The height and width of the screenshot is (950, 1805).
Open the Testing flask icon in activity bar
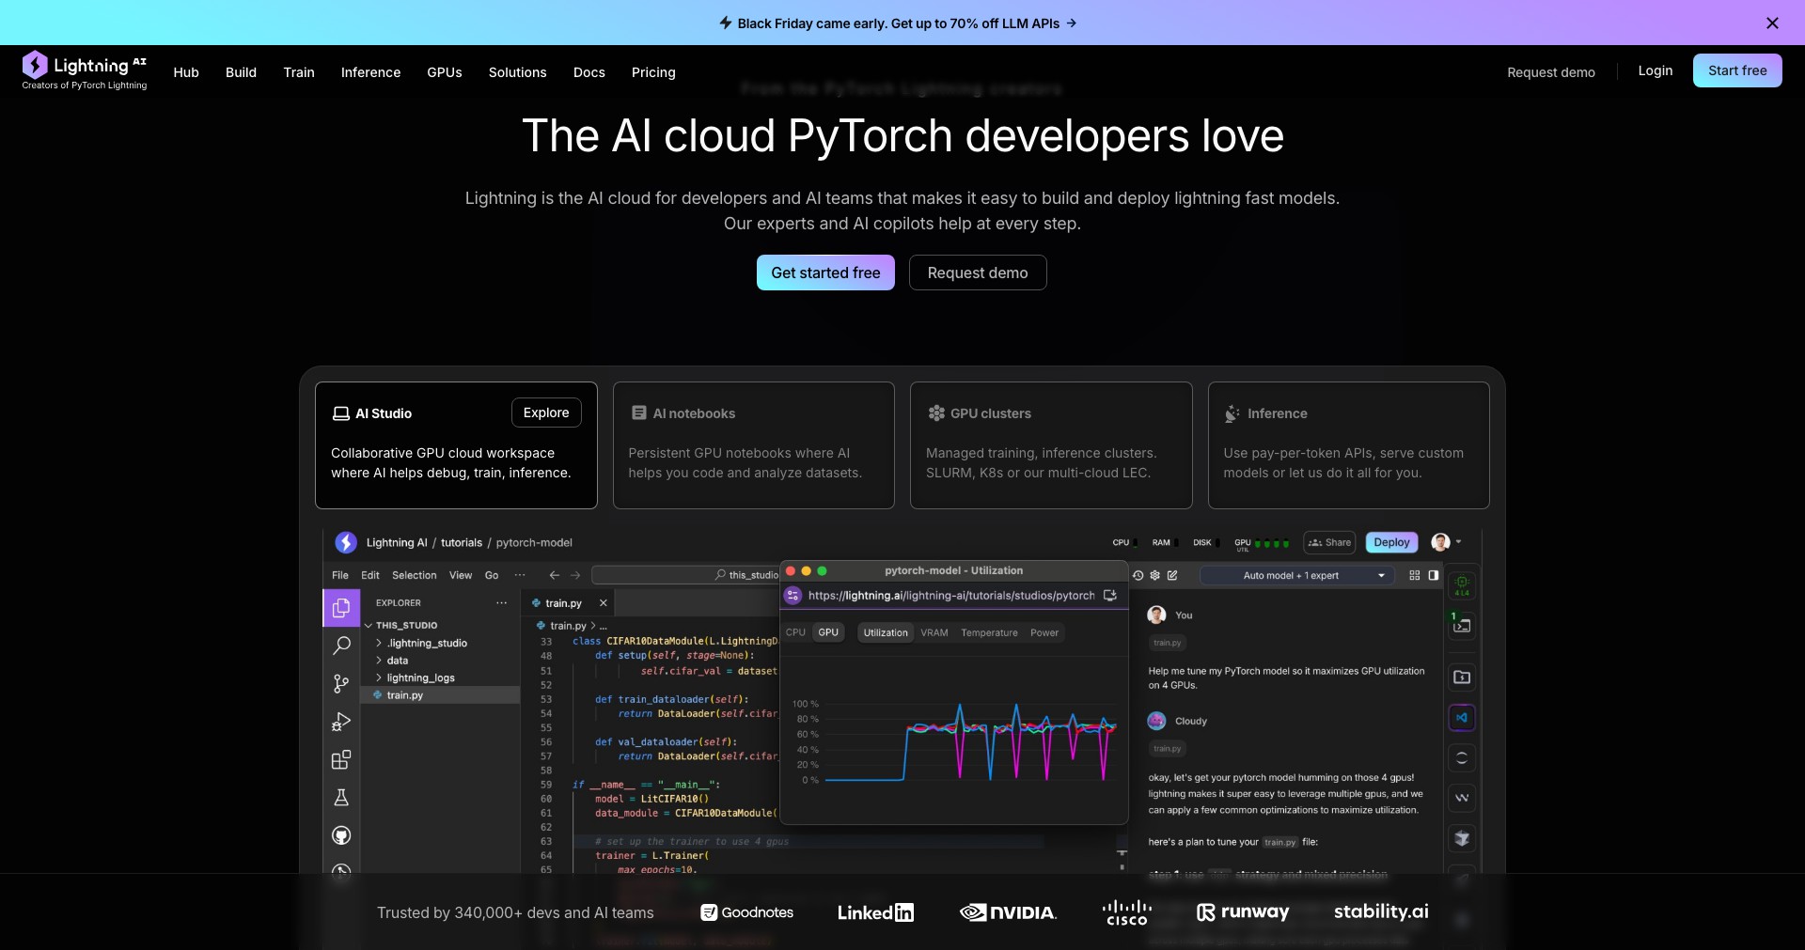coord(341,798)
